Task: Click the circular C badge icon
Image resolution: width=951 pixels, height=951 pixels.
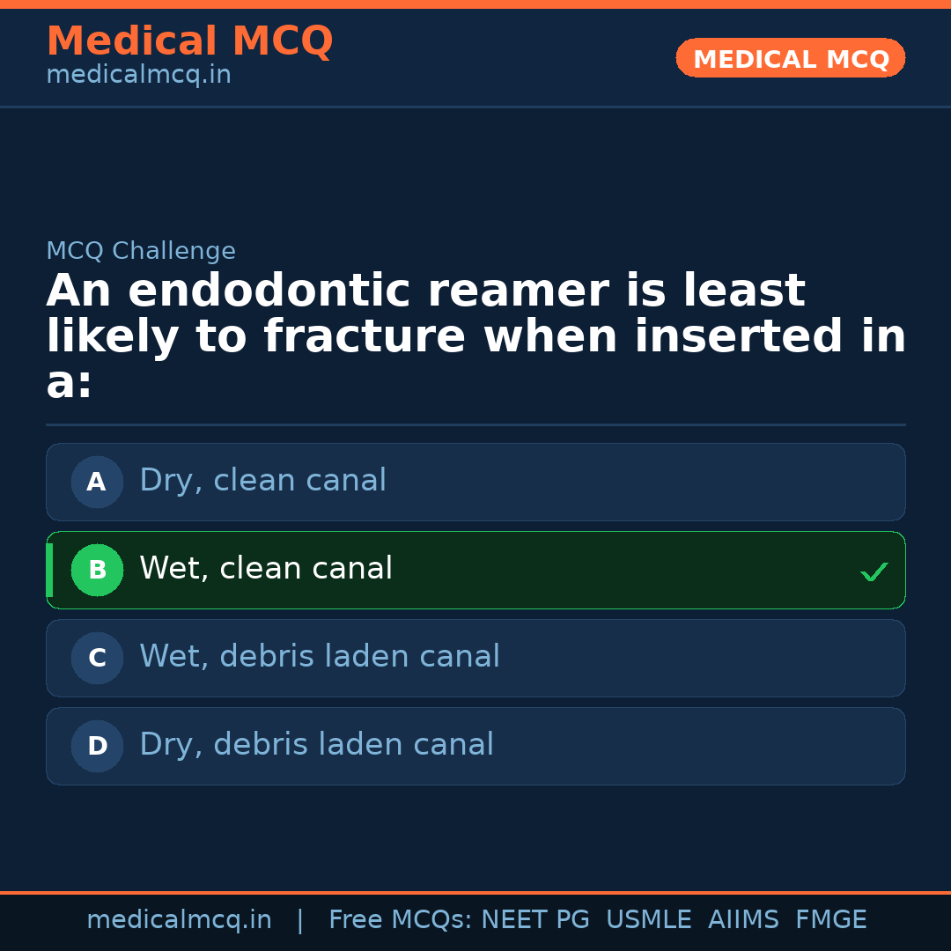Action: point(97,658)
